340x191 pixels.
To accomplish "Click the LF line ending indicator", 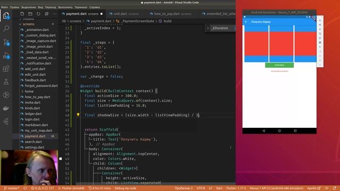I will (210, 188).
